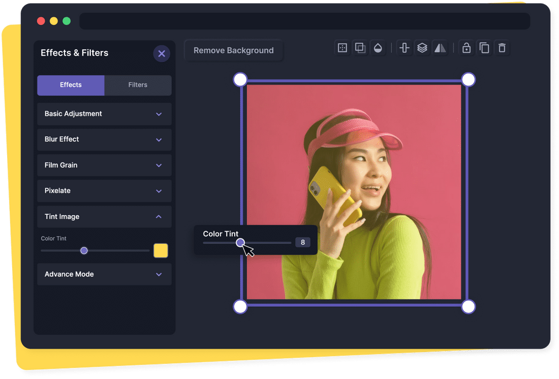
Task: Click the position grid icon in toolbar
Action: pos(343,48)
